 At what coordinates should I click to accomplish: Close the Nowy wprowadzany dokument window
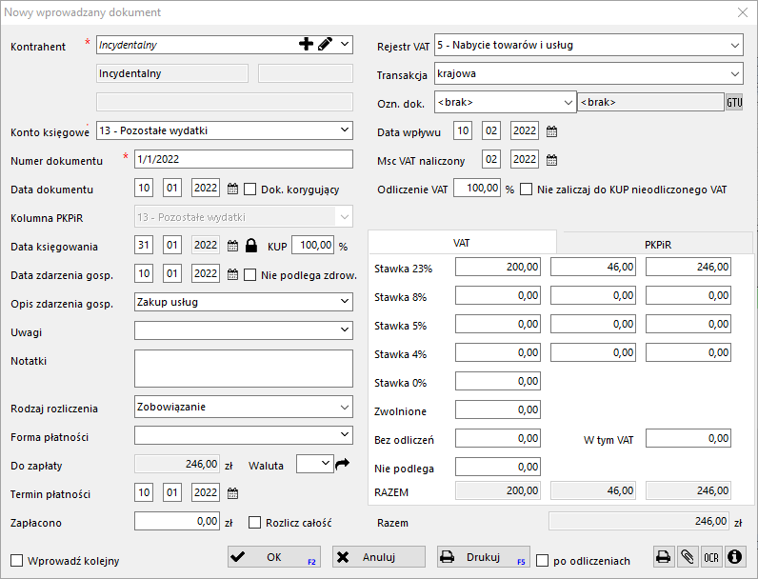pyautogui.click(x=743, y=12)
